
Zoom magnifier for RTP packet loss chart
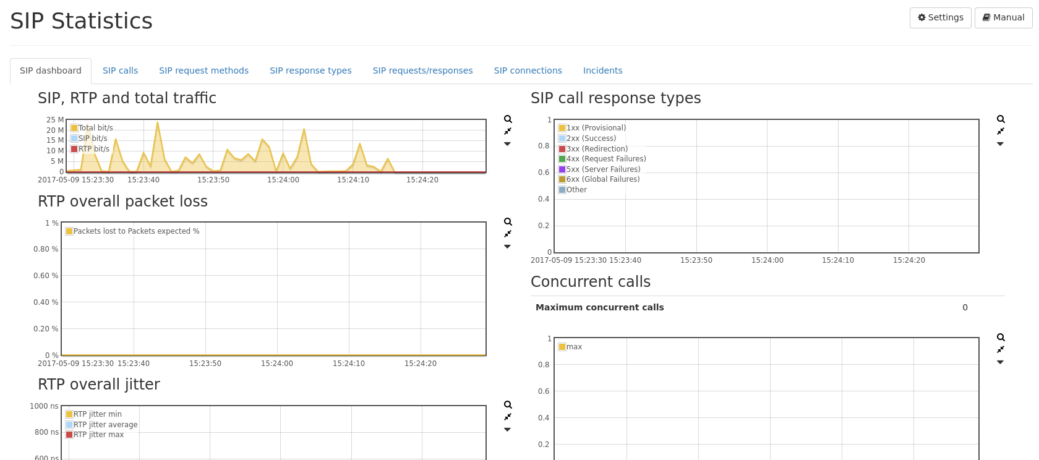508,222
